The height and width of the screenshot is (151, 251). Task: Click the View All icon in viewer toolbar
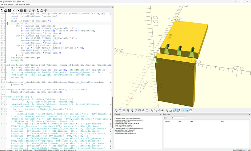(x=124, y=111)
